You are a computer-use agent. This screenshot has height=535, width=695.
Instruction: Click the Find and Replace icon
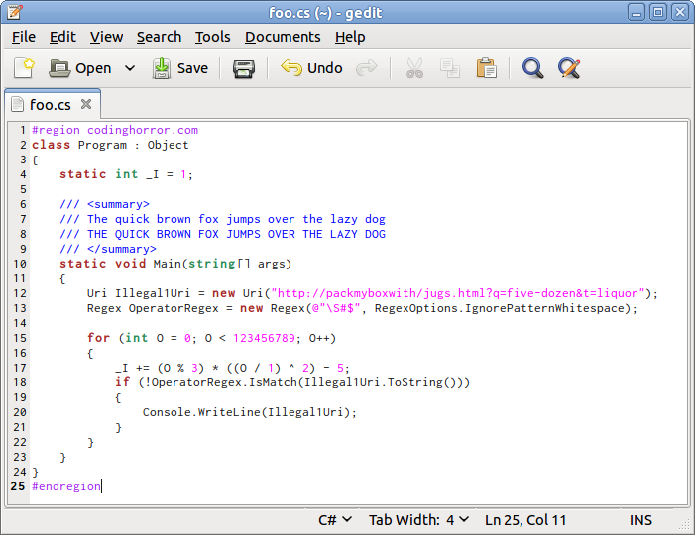pos(569,68)
